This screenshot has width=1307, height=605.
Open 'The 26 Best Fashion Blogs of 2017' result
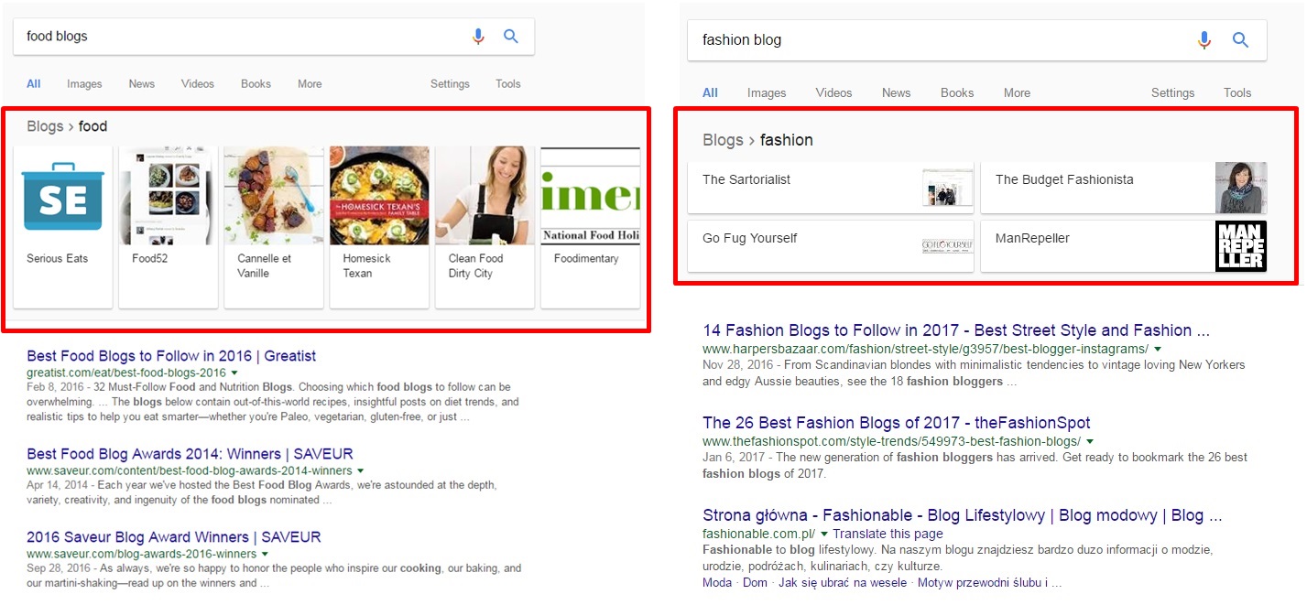pyautogui.click(x=897, y=423)
